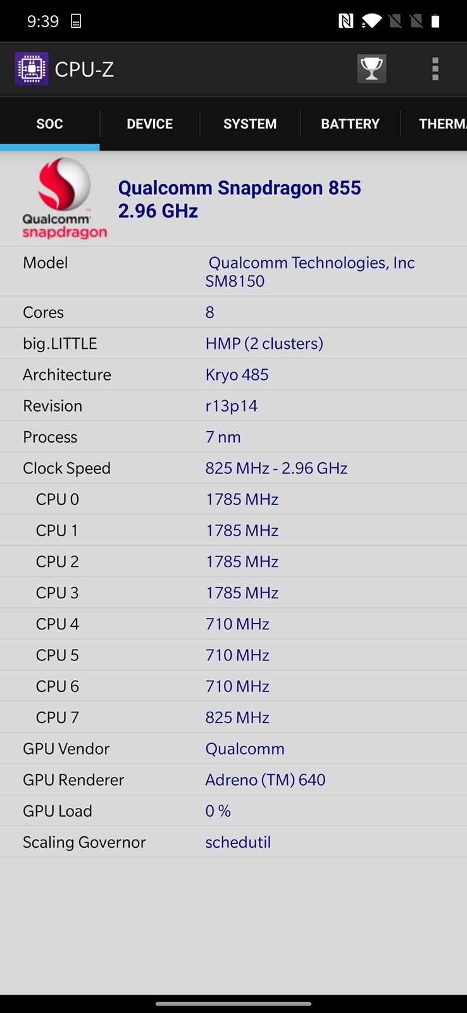Open the three-dot overflow menu
This screenshot has height=1013, width=467.
point(435,69)
